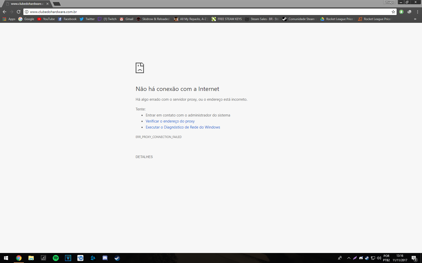Click the sad page error icon

(x=140, y=68)
